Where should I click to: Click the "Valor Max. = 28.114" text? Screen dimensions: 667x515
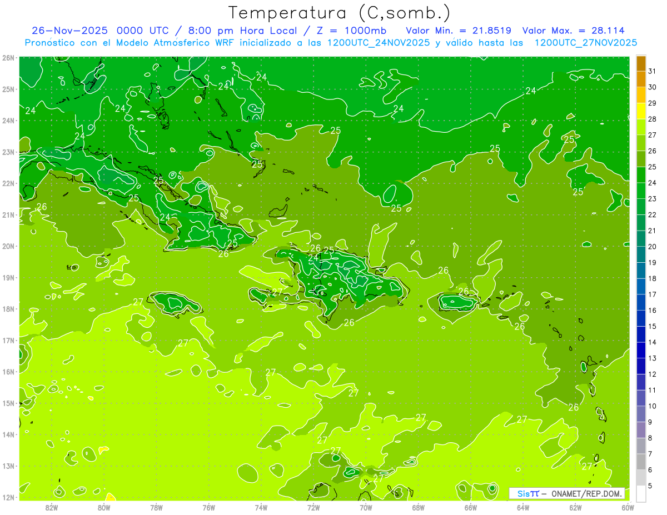pyautogui.click(x=573, y=31)
